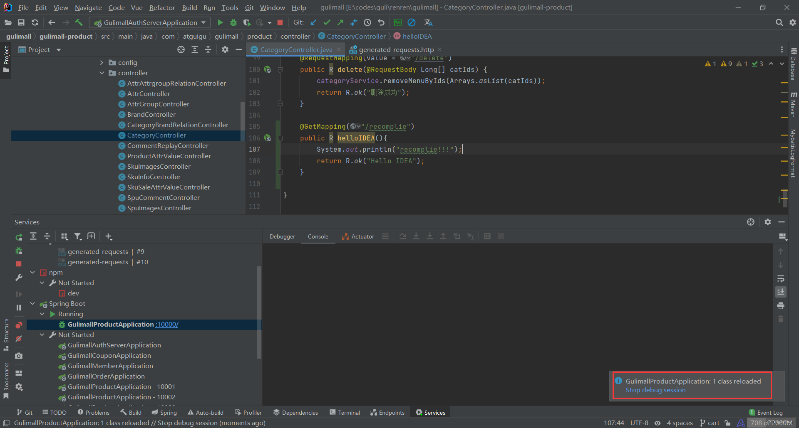799x428 pixels.
Task: Toggle the Project tool window stripe button
Action: pos(6,59)
